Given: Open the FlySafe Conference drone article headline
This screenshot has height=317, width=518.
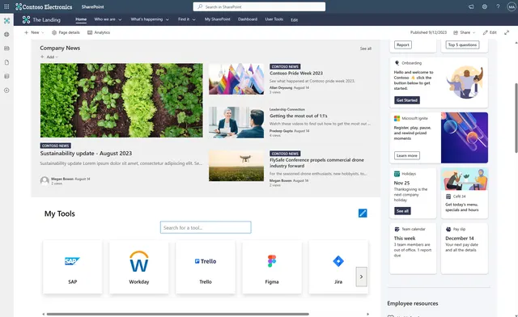Looking at the screenshot, I should [316, 163].
